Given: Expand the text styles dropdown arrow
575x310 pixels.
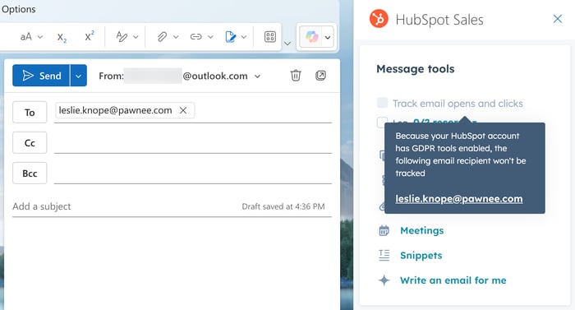Looking at the screenshot, I should point(136,37).
